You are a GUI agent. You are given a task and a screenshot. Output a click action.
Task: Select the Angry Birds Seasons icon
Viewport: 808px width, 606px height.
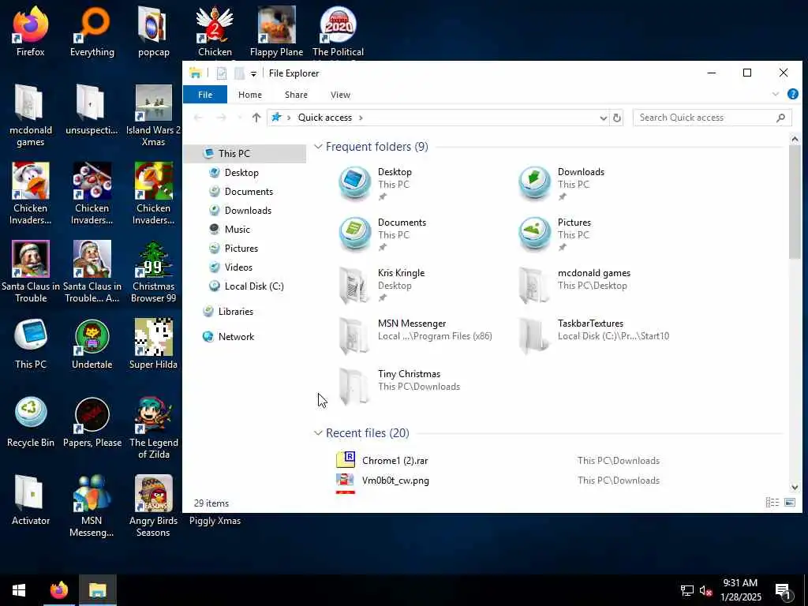click(x=154, y=506)
